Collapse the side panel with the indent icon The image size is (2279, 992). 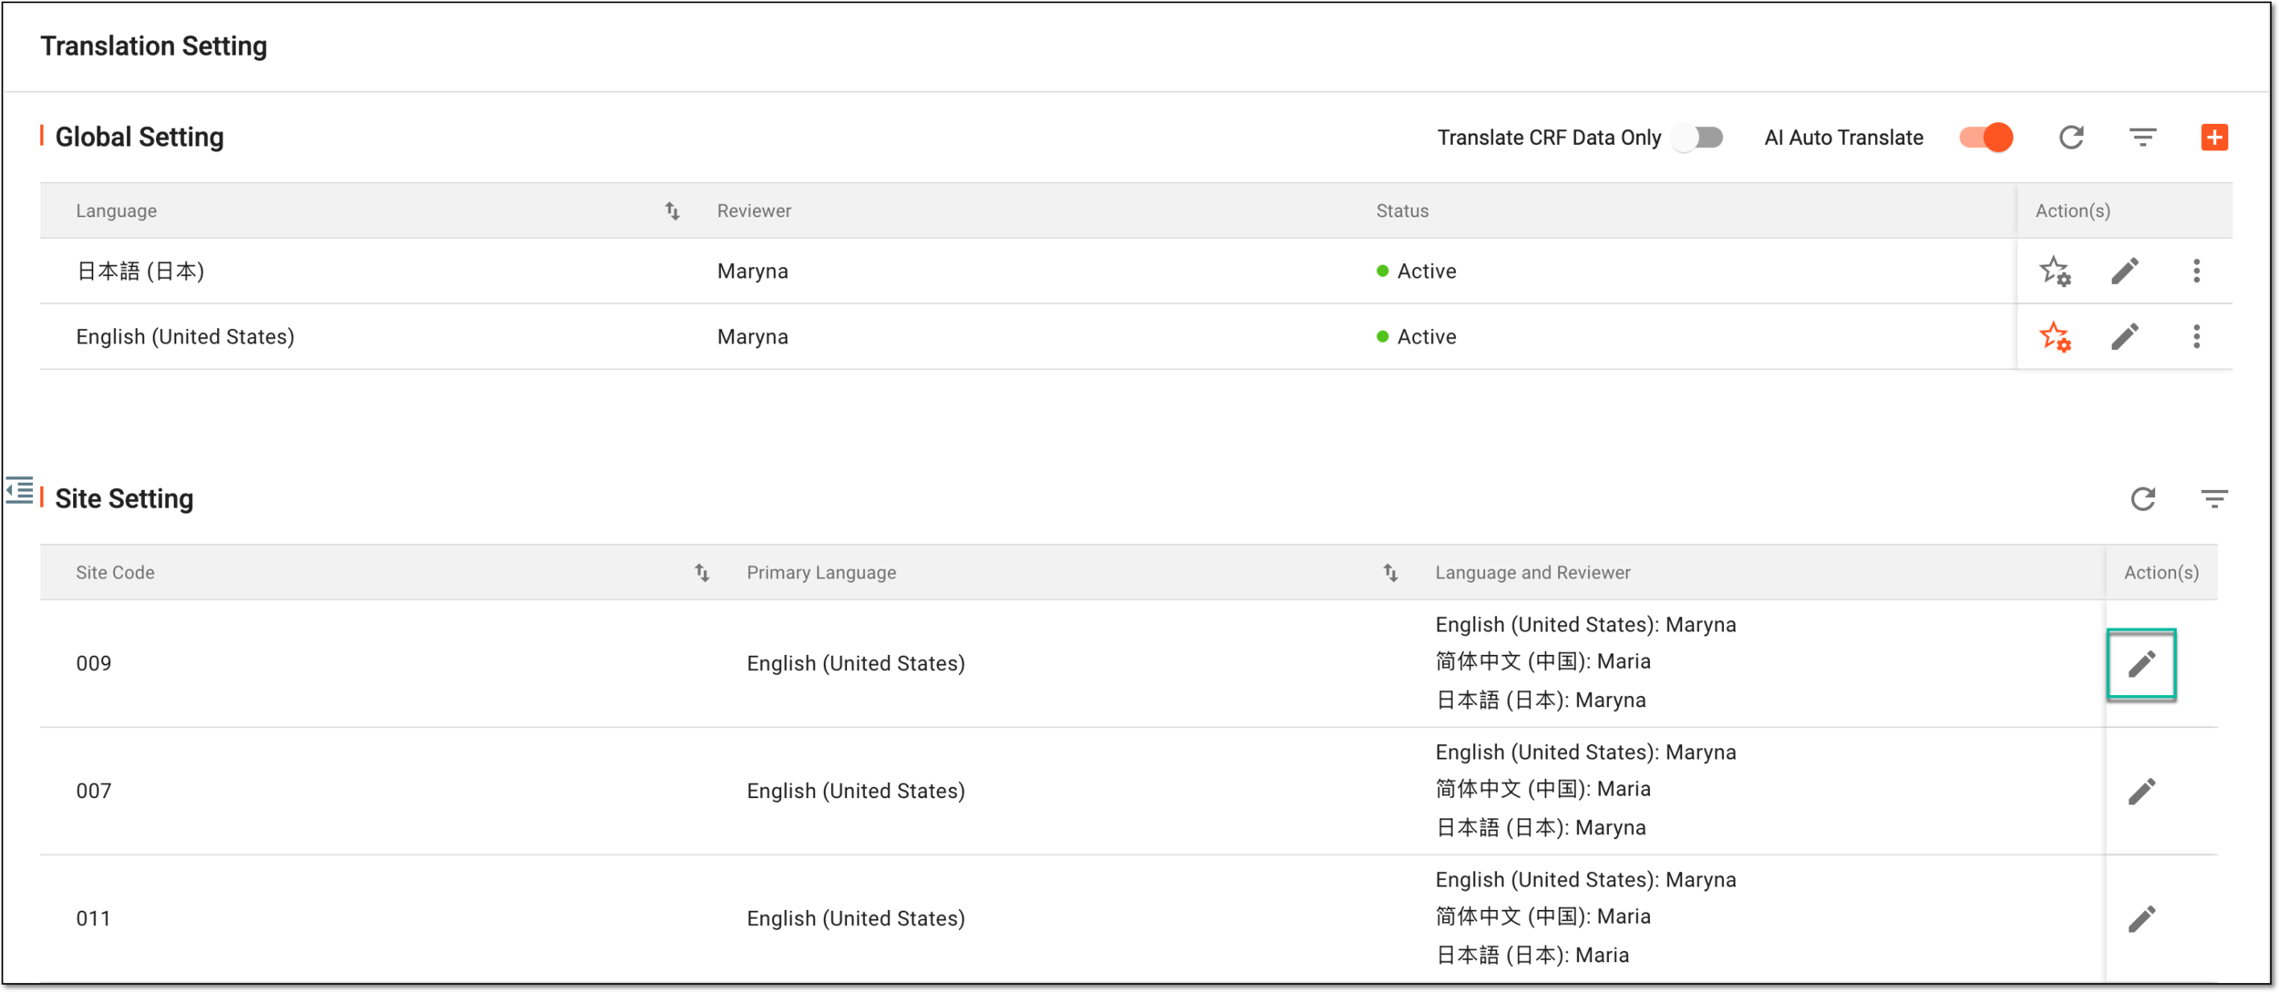(x=19, y=490)
